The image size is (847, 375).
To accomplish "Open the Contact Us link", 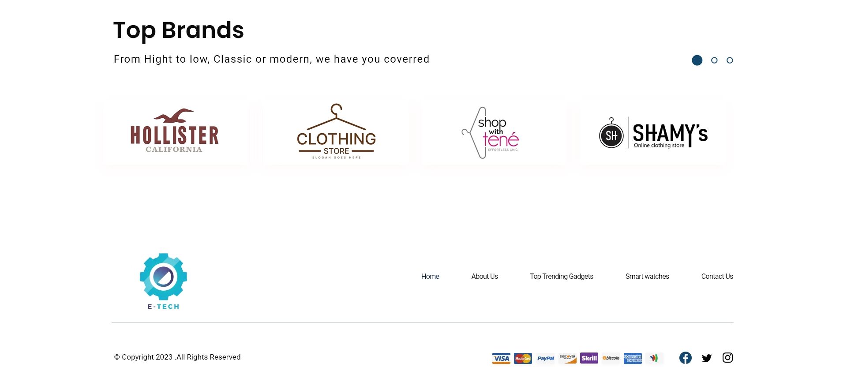I will 717,277.
